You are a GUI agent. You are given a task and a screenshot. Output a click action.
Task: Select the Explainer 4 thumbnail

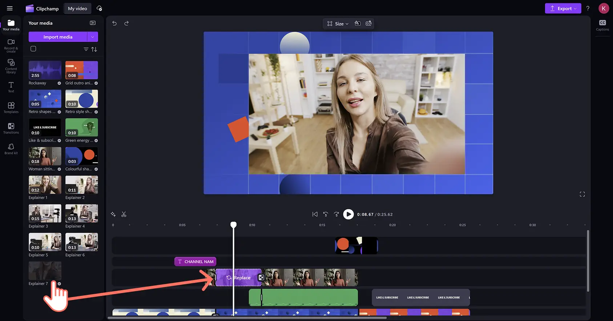coord(82,213)
